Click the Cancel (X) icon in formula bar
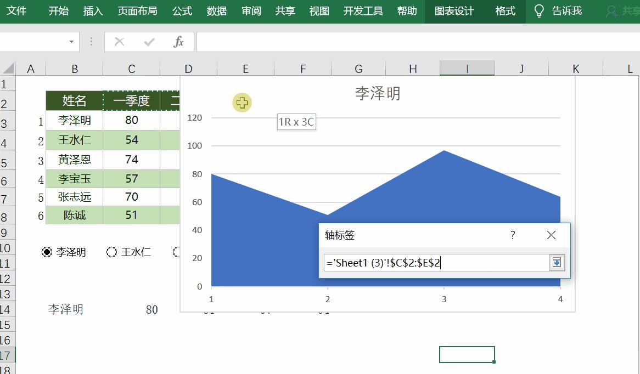This screenshot has height=374, width=640. (118, 41)
